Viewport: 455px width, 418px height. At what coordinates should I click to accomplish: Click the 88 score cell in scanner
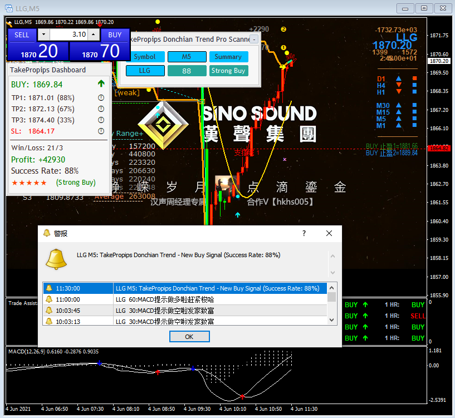[x=187, y=71]
